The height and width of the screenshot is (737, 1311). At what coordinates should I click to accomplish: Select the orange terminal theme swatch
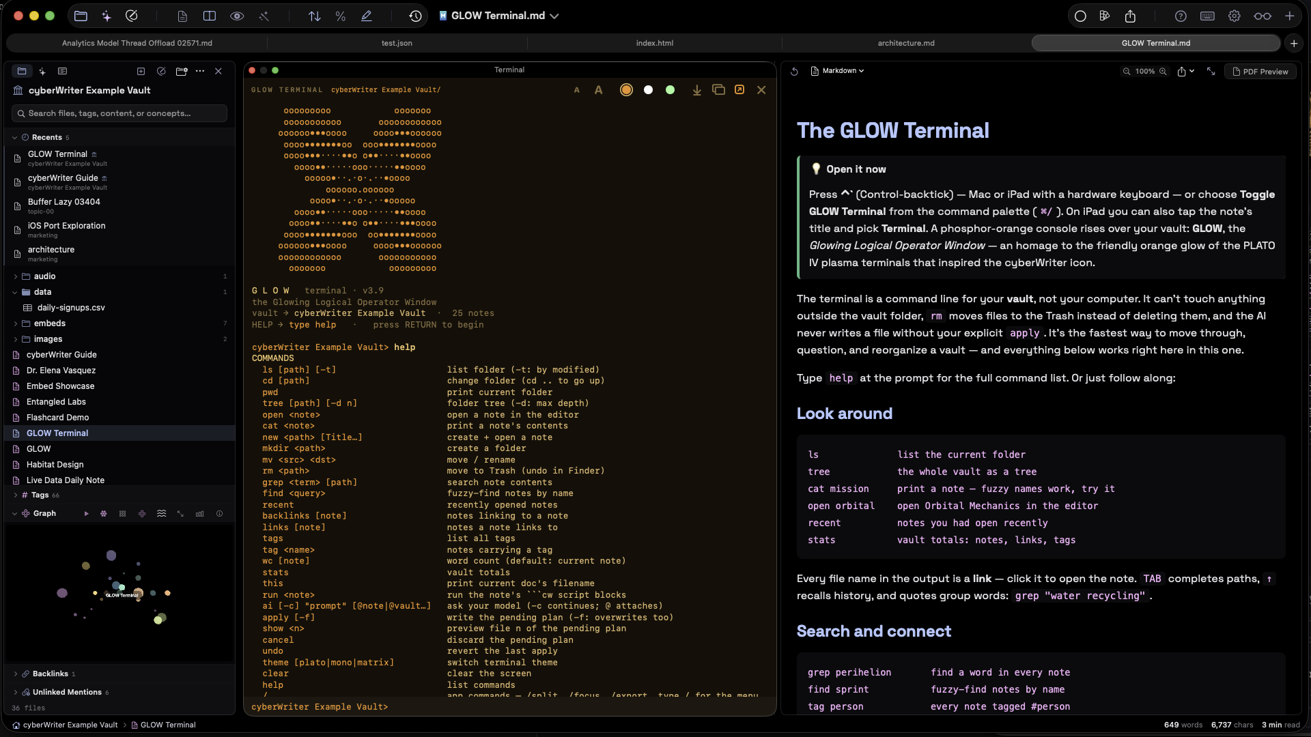(626, 90)
